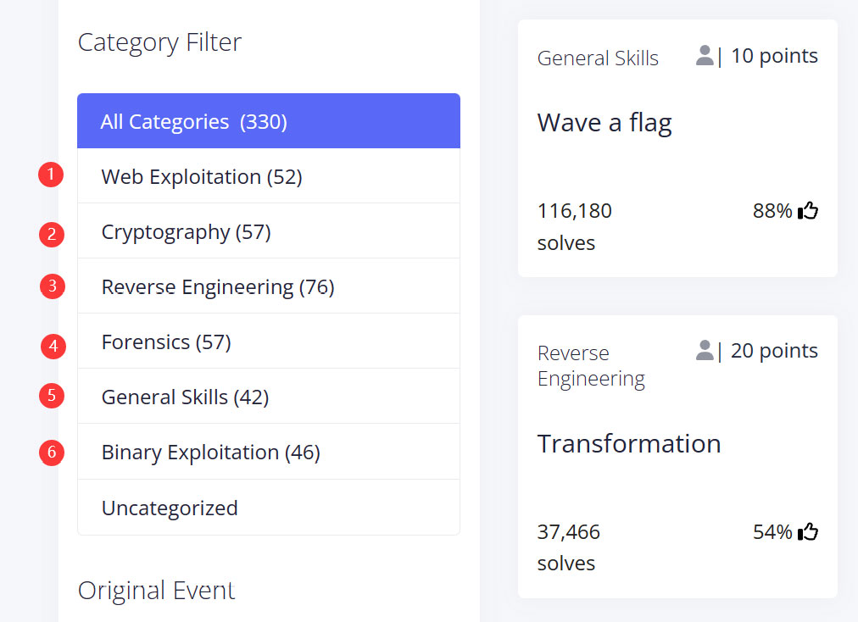Image resolution: width=858 pixels, height=622 pixels.
Task: Click the person icon on Transformation card
Action: pos(705,351)
